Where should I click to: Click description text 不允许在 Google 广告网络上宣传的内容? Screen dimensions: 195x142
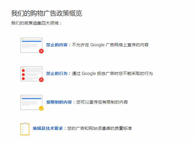110,45
